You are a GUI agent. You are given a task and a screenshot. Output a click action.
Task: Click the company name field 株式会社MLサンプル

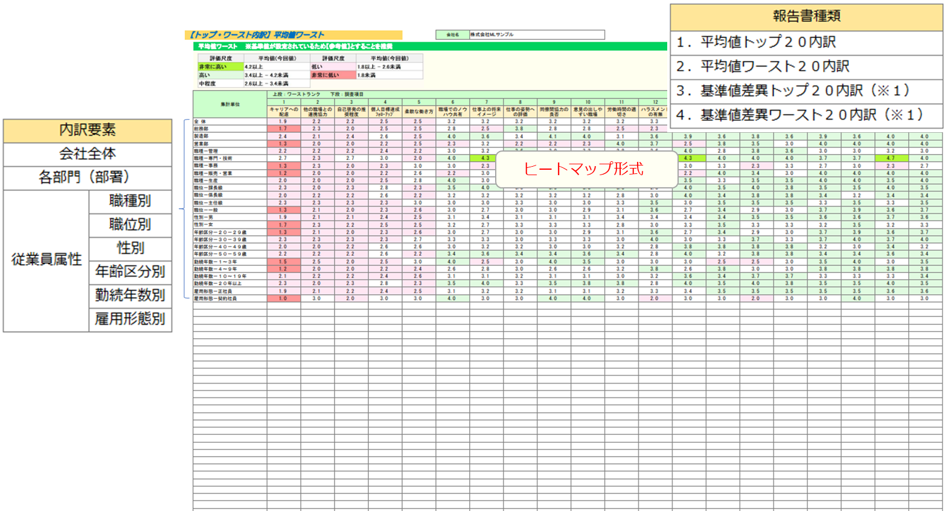[536, 35]
